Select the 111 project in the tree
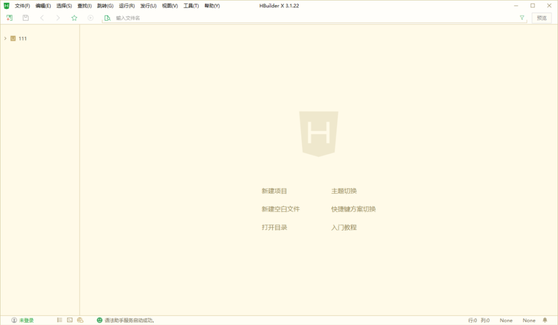558x325 pixels. [22, 38]
